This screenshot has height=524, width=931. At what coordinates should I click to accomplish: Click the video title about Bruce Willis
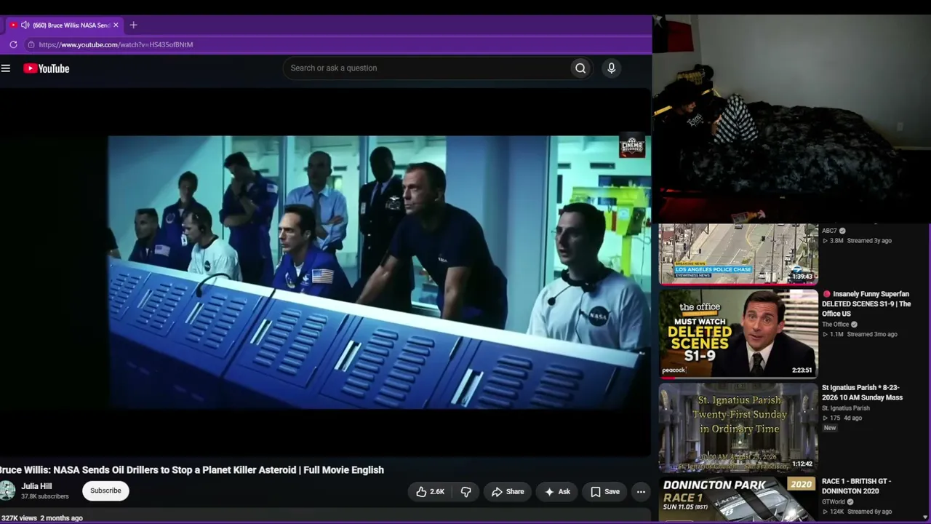(x=192, y=470)
